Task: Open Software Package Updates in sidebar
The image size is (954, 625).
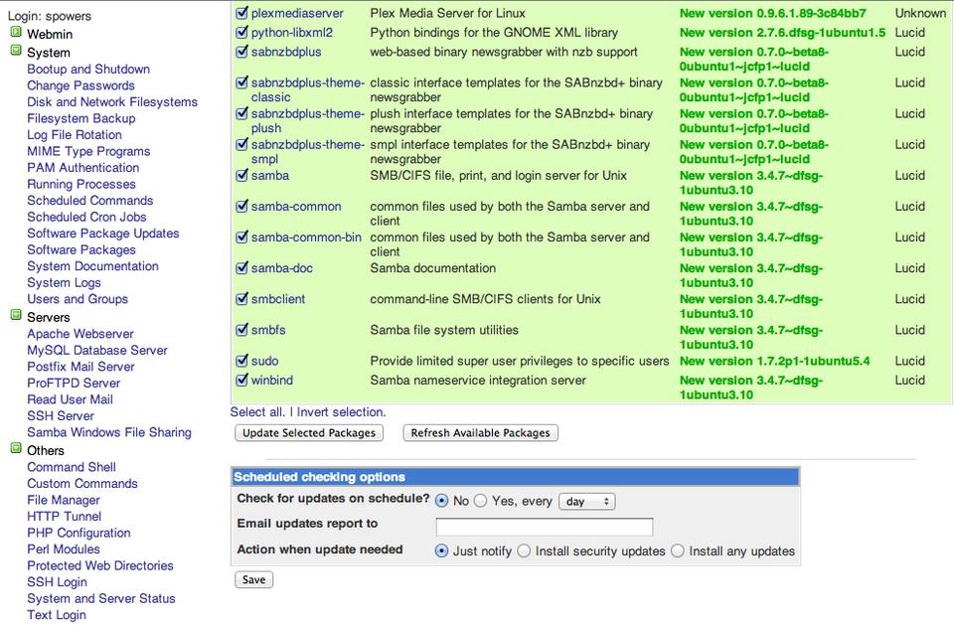Action: pyautogui.click(x=102, y=234)
